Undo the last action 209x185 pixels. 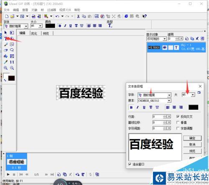(x=57, y=16)
